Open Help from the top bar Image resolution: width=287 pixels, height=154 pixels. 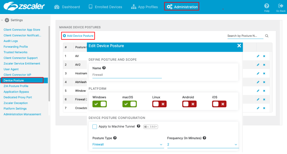point(267,7)
